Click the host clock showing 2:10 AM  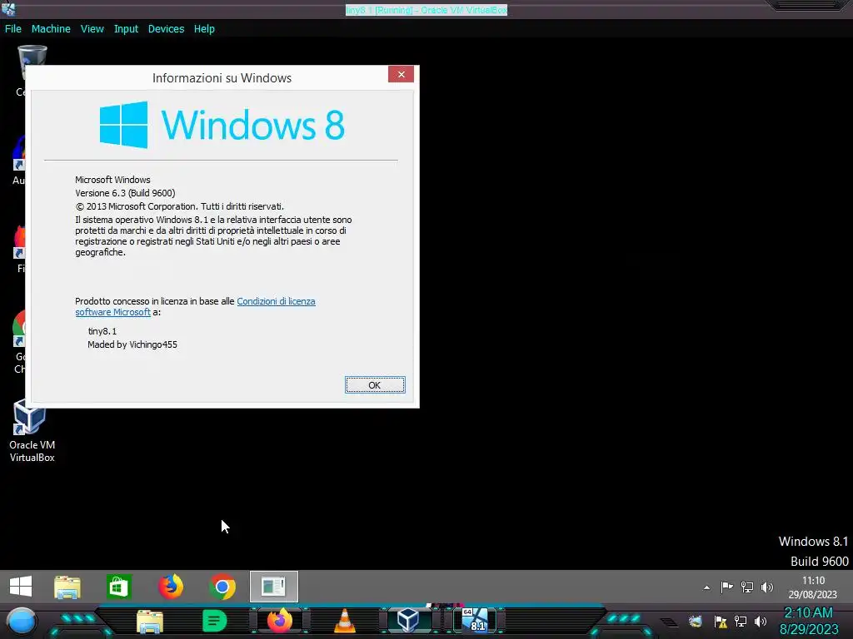809,621
